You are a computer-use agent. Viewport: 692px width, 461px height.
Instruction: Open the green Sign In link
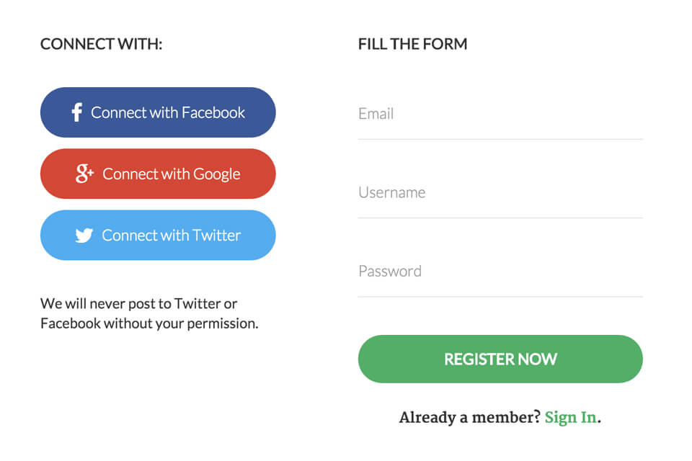click(x=570, y=417)
